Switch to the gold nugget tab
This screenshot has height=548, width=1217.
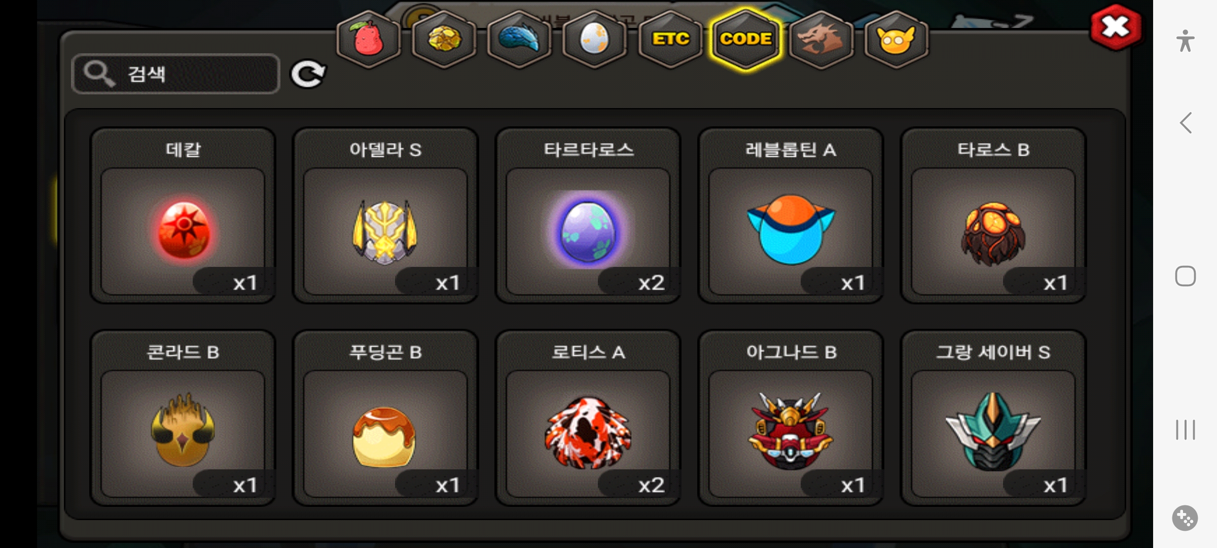tap(444, 39)
